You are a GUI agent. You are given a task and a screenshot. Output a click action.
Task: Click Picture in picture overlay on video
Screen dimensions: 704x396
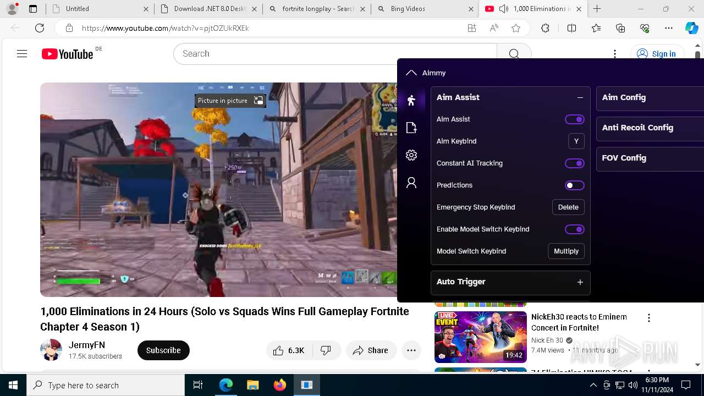click(230, 101)
